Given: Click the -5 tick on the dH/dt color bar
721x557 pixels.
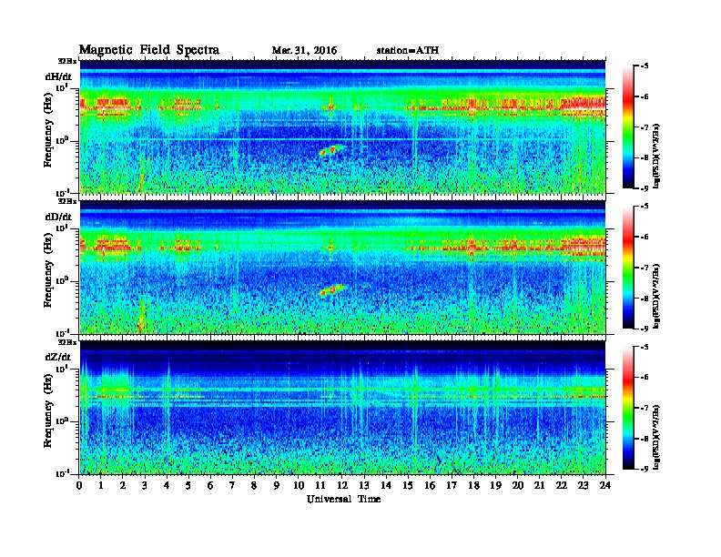Looking at the screenshot, I should coord(645,66).
